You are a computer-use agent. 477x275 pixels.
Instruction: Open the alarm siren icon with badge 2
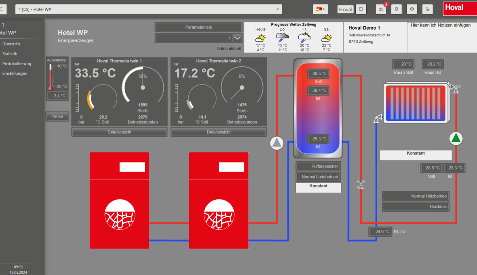pyautogui.click(x=381, y=9)
